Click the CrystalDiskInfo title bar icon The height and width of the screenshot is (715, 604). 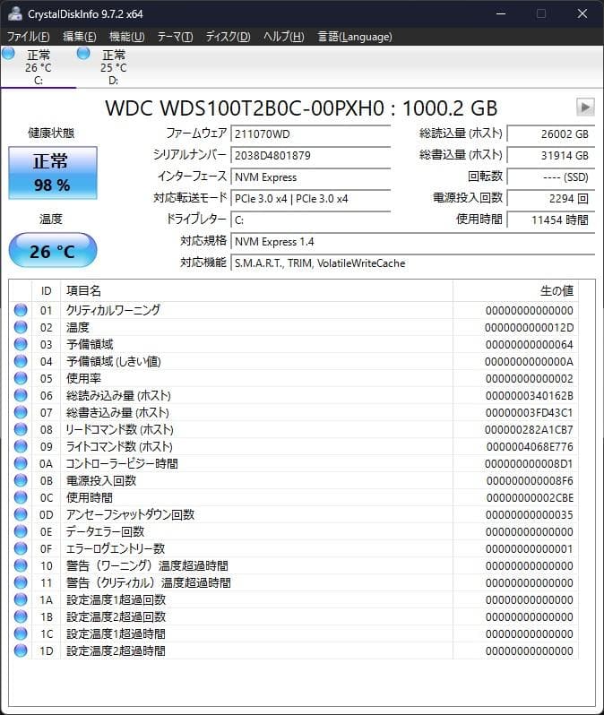click(15, 13)
